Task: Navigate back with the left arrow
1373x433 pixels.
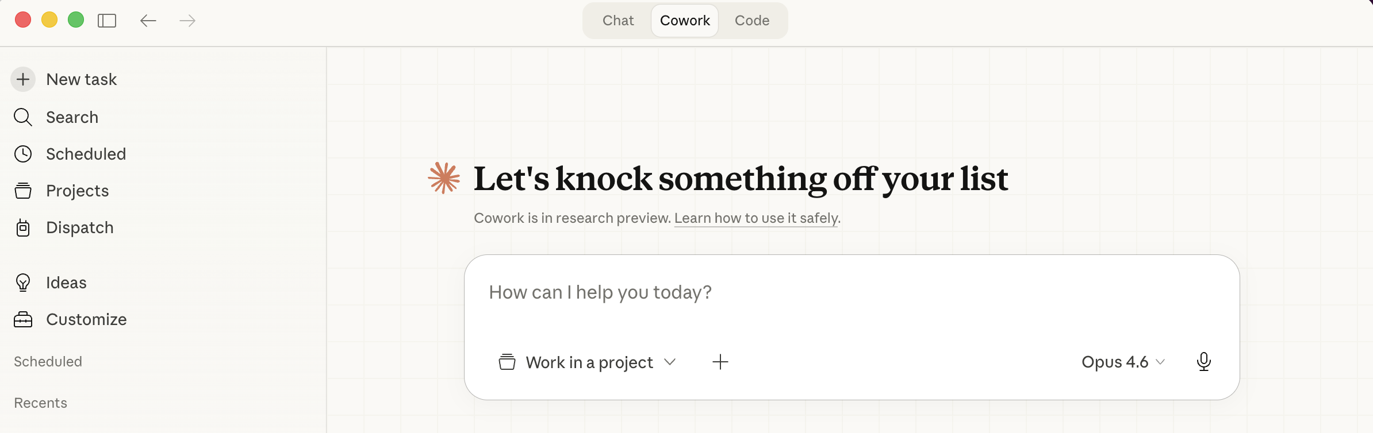Action: click(x=148, y=21)
